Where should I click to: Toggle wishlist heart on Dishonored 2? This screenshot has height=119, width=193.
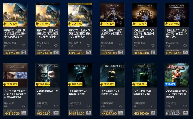pos(56,106)
